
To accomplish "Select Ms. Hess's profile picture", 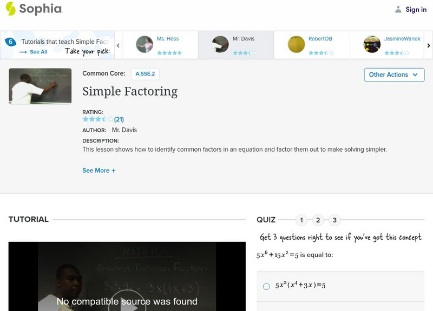I will (x=144, y=45).
